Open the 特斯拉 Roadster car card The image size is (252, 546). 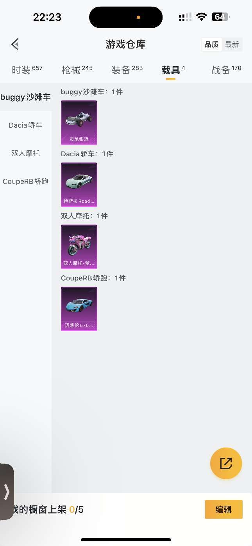point(79,185)
